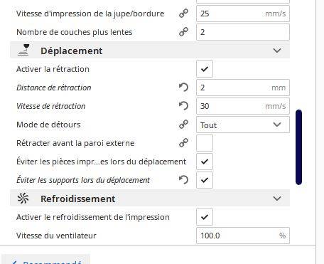Screen dimensions: 324x264
Task: Click link icon for Rétracter avant la paroi externe
Action: tap(183, 143)
